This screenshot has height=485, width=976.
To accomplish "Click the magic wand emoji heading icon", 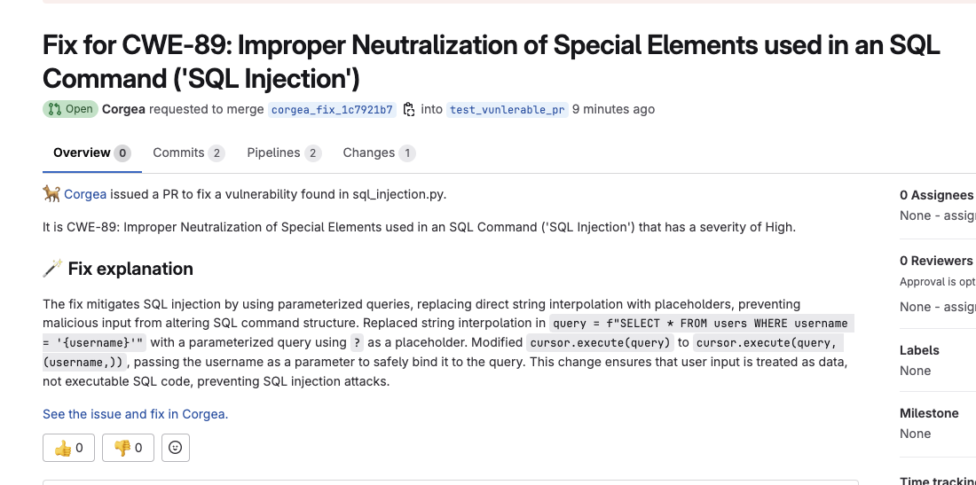I will 52,269.
